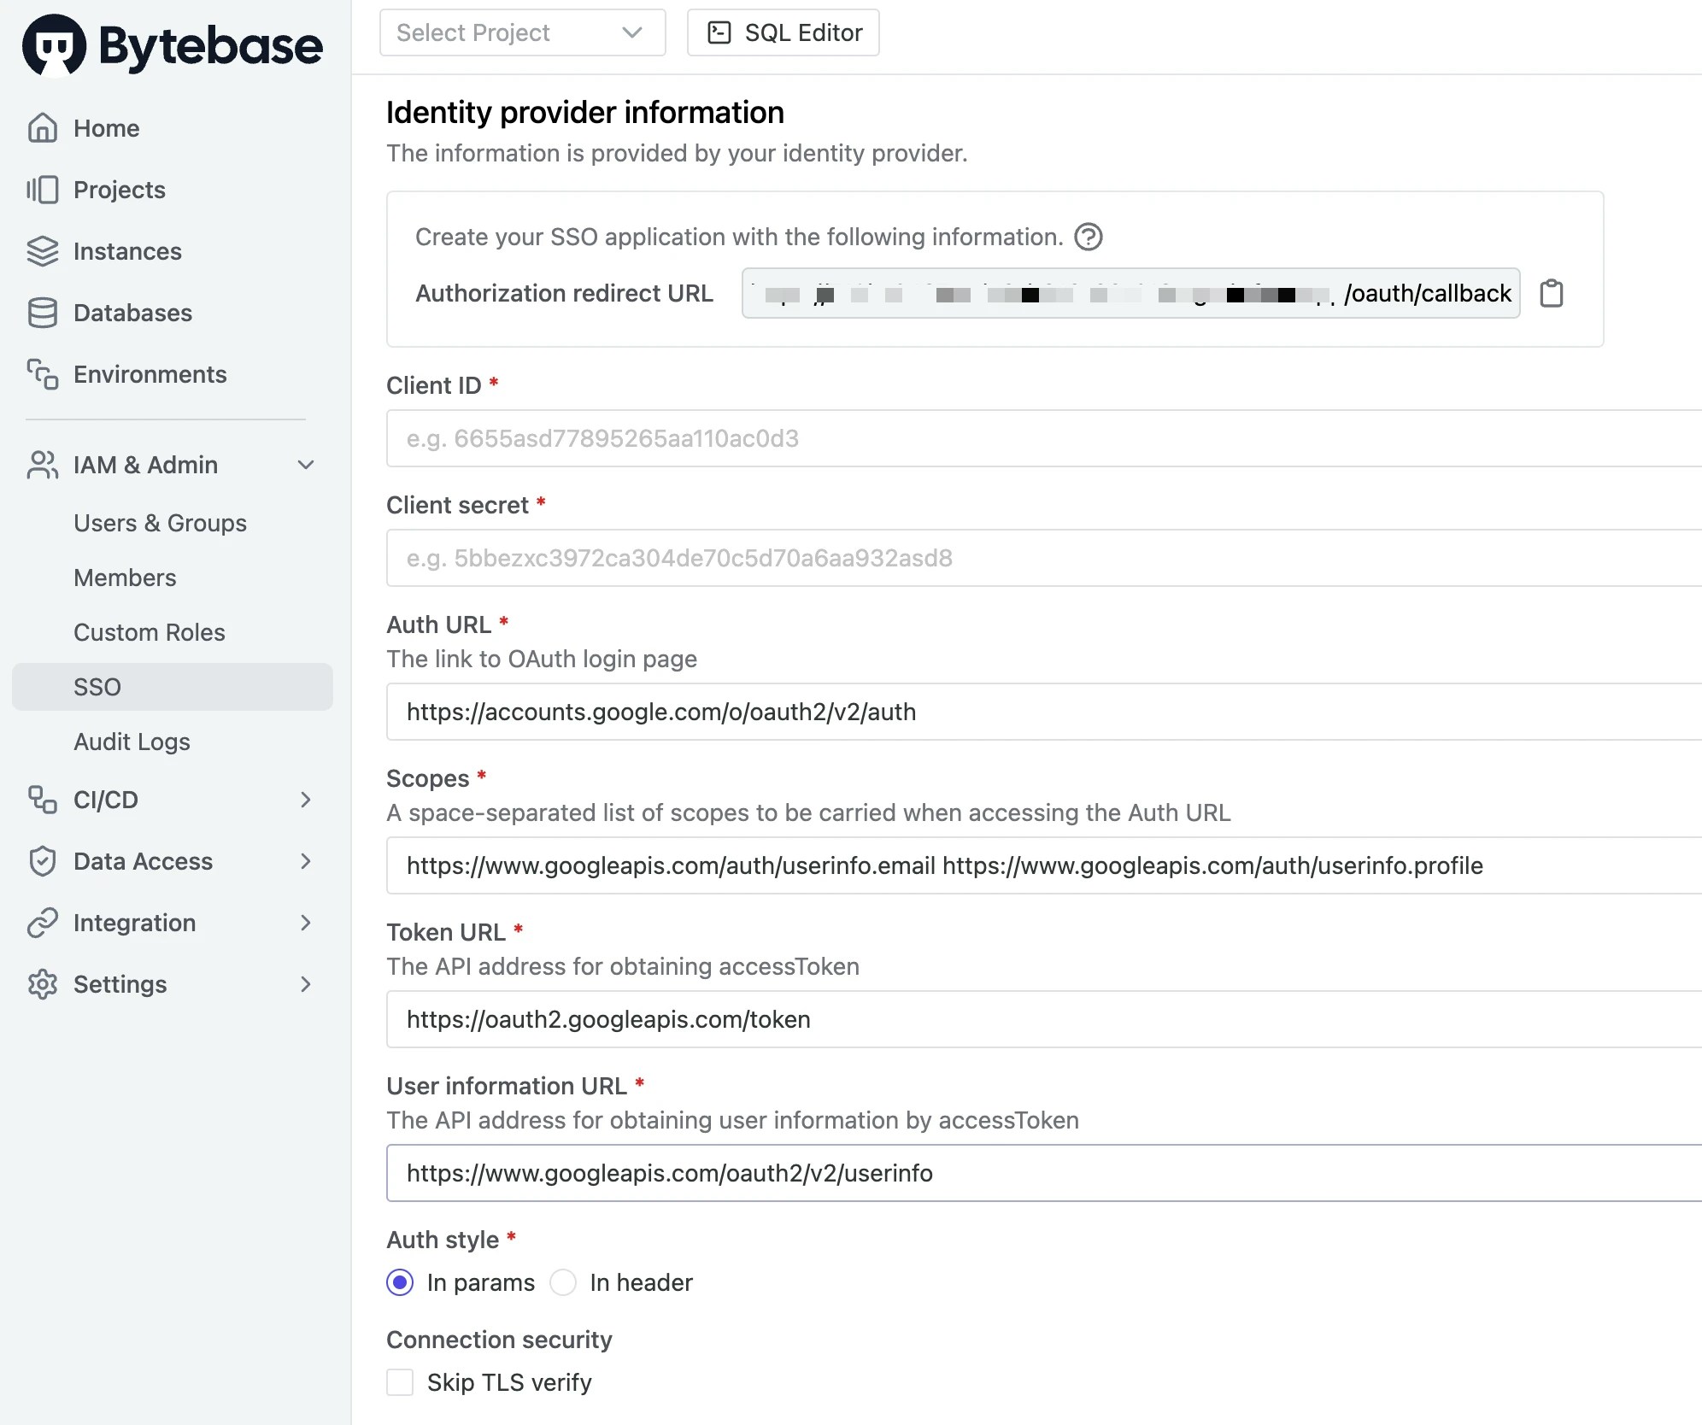Image resolution: width=1702 pixels, height=1425 pixels.
Task: Select the In params auth style
Action: point(400,1282)
